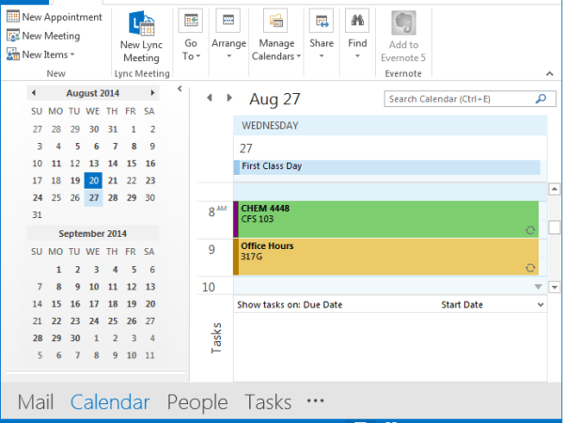Open the tasks Start Date arrangement dropdown
The width and height of the screenshot is (564, 423).
[x=540, y=305]
